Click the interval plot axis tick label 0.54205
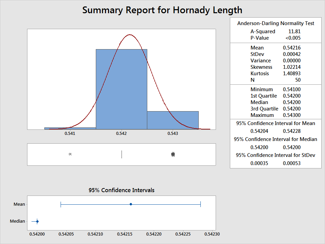This screenshot has width=325, height=244. coord(66,234)
